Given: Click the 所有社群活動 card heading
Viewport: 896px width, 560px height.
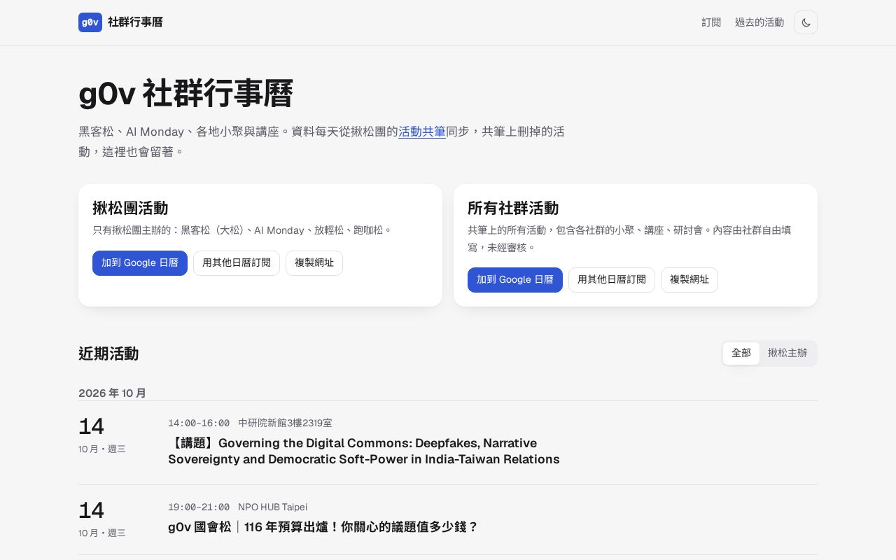Looking at the screenshot, I should tap(513, 208).
